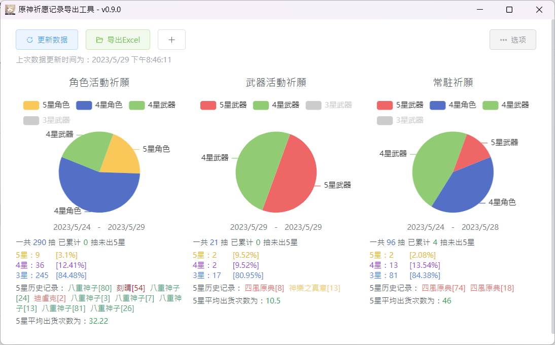Click average 10.5 pulls value

[x=273, y=301]
